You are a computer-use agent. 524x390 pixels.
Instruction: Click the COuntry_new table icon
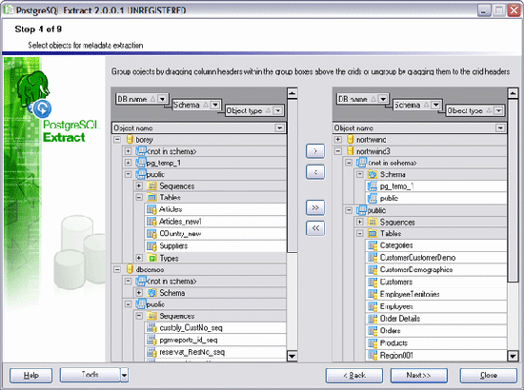[x=151, y=234]
